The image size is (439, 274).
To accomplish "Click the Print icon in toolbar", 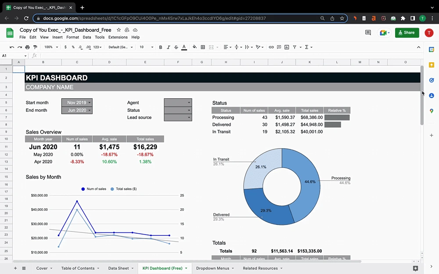I will [x=27, y=47].
